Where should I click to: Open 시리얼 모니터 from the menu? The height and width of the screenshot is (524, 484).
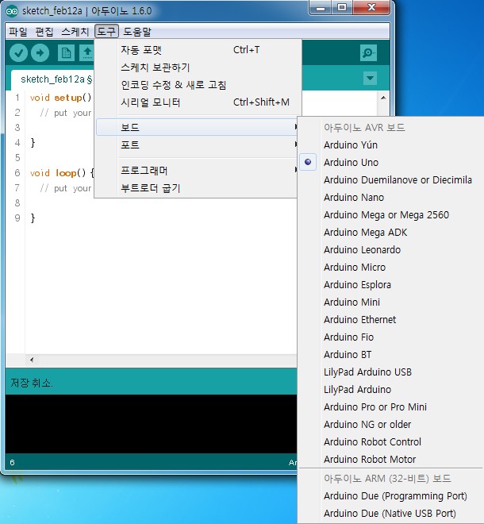click(x=198, y=102)
